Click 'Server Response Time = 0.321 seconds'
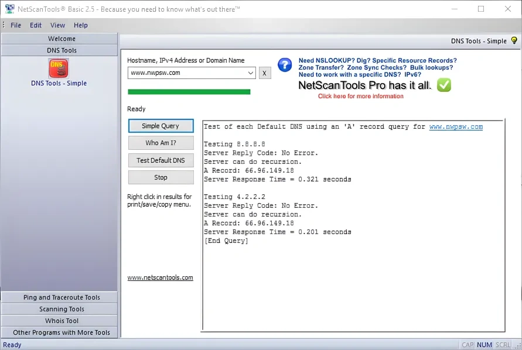 pos(277,179)
